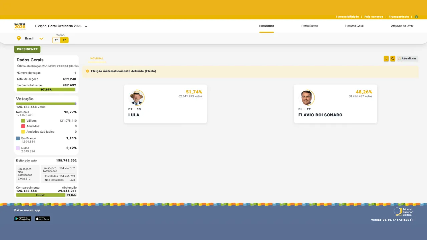Screen dimensions: 427x240
Task: Click the warning icon in the election-defined banner
Action: [x=87, y=71]
